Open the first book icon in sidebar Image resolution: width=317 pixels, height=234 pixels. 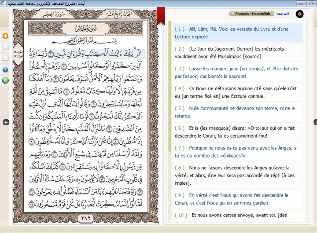pyautogui.click(x=5, y=47)
